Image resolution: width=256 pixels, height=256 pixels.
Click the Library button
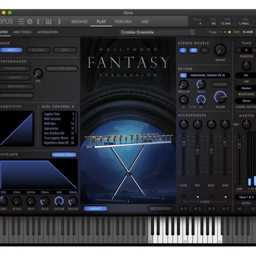(96, 208)
